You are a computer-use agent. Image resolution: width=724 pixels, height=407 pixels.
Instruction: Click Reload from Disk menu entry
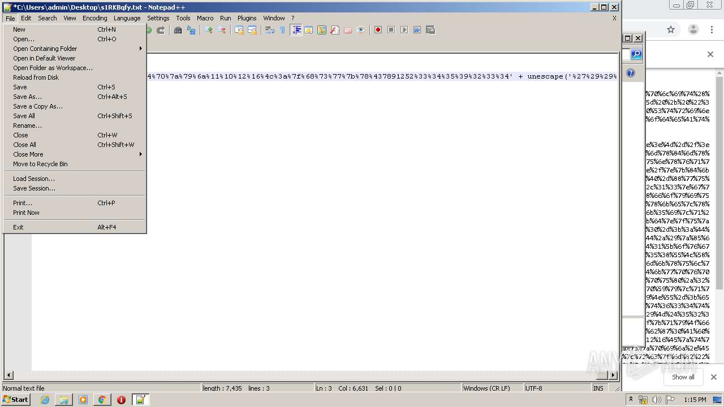point(75,77)
